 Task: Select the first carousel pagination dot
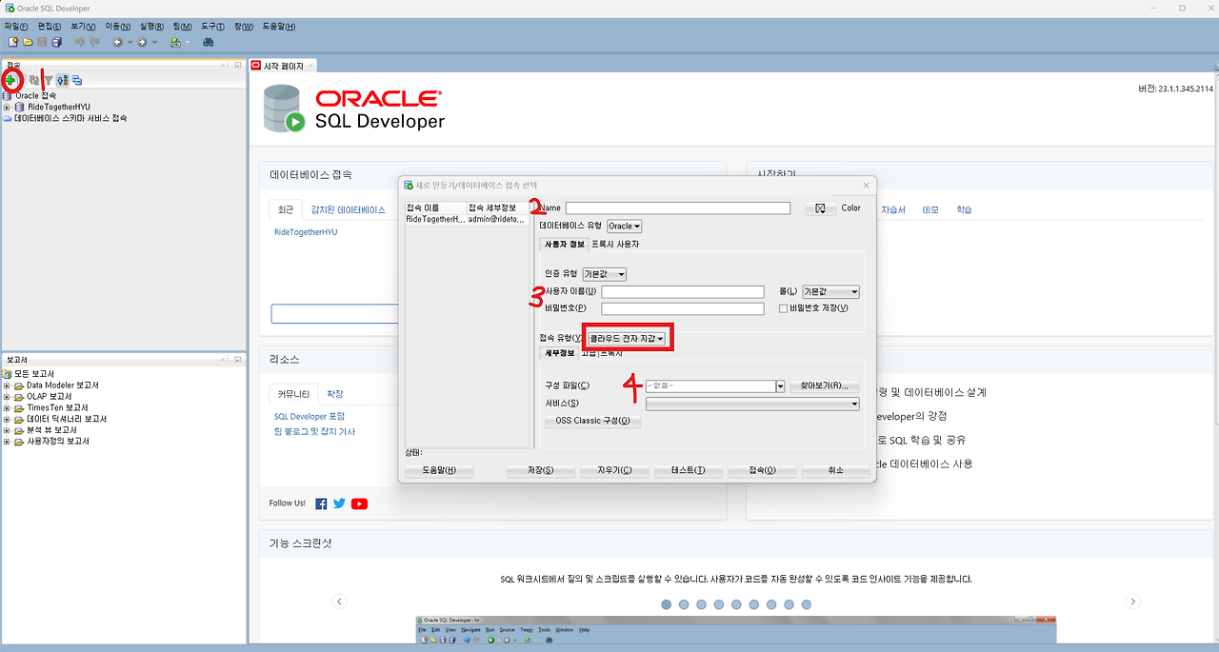667,604
